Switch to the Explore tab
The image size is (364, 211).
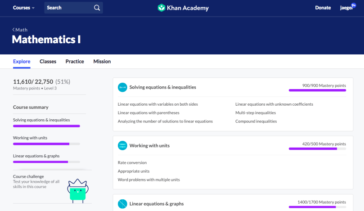(22, 62)
